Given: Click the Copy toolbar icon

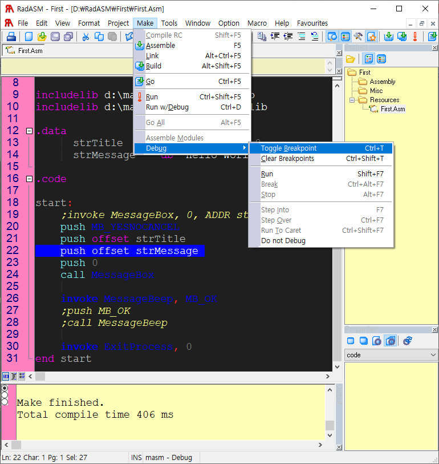Looking at the screenshot, I should coord(99,37).
